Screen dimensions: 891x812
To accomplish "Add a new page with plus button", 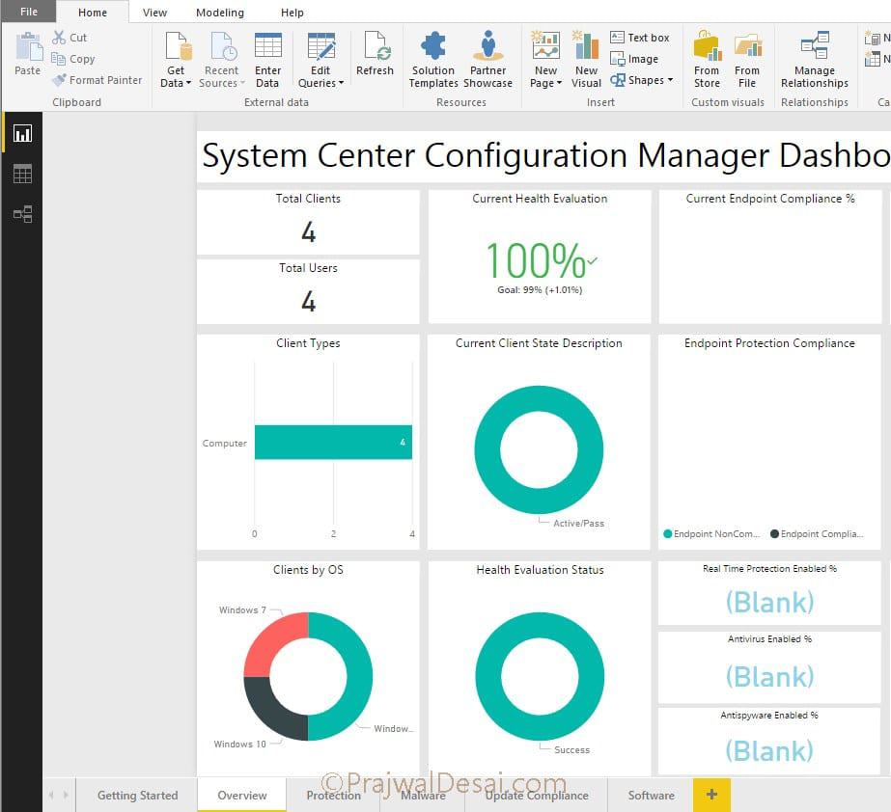I will point(711,795).
